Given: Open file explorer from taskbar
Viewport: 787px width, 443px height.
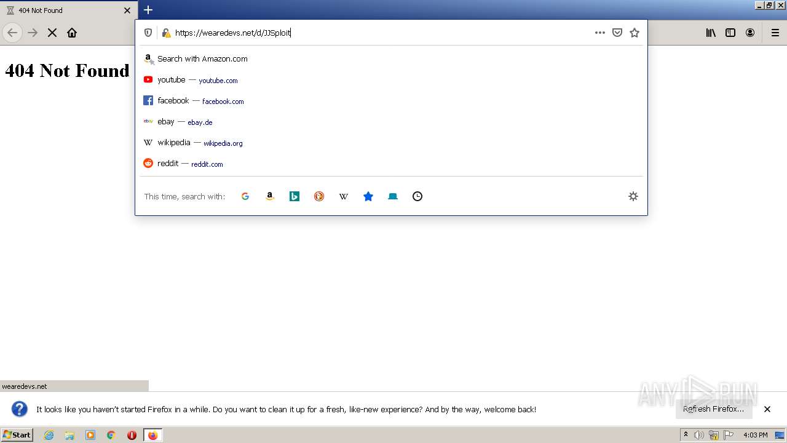Looking at the screenshot, I should (69, 435).
